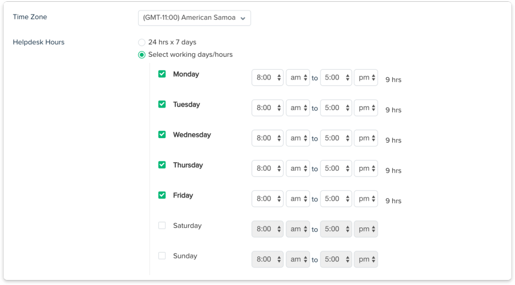
Task: Uncheck the Wednesday checkbox
Action: click(162, 134)
